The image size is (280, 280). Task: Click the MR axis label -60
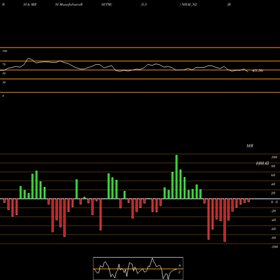pyautogui.click(x=273, y=229)
